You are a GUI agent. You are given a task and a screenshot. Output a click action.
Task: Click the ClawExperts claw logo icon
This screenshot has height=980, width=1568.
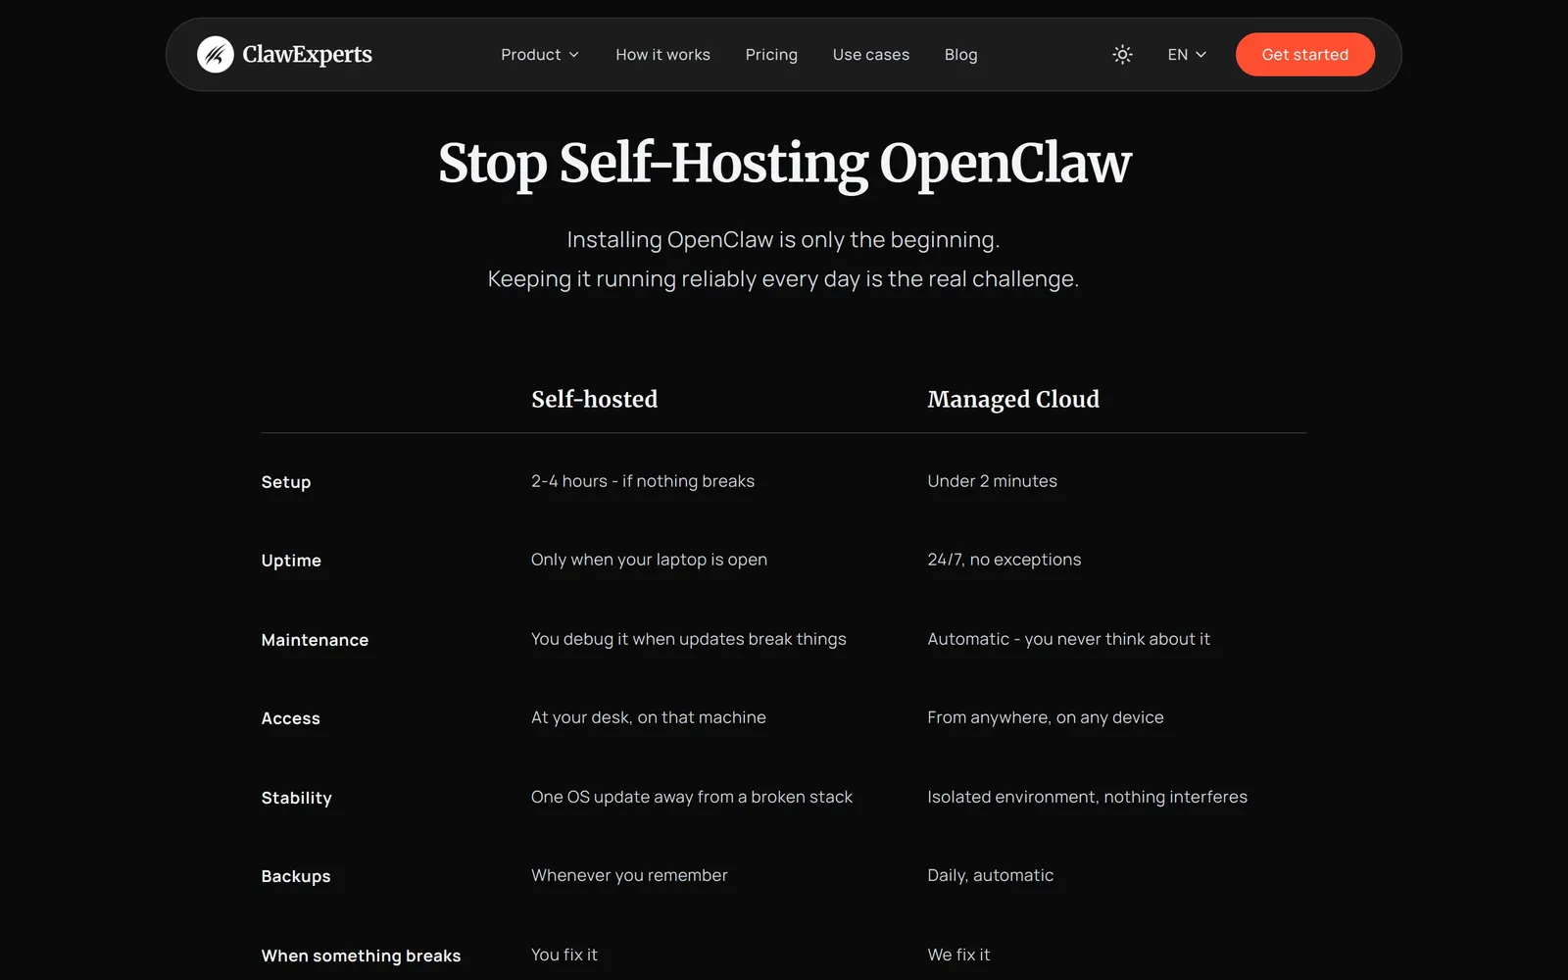[x=215, y=55]
